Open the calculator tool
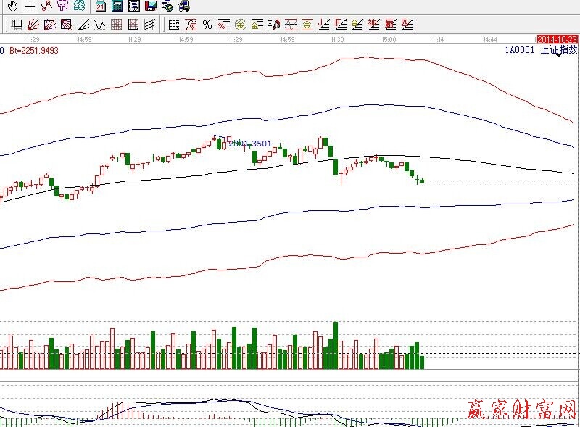 click(117, 7)
